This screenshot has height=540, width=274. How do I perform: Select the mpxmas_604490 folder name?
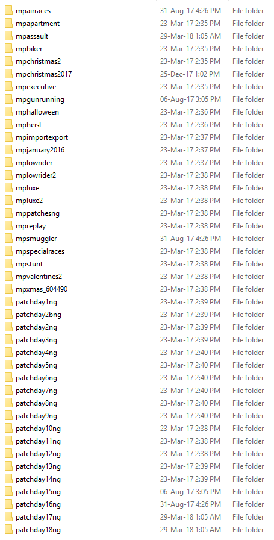coord(42,289)
